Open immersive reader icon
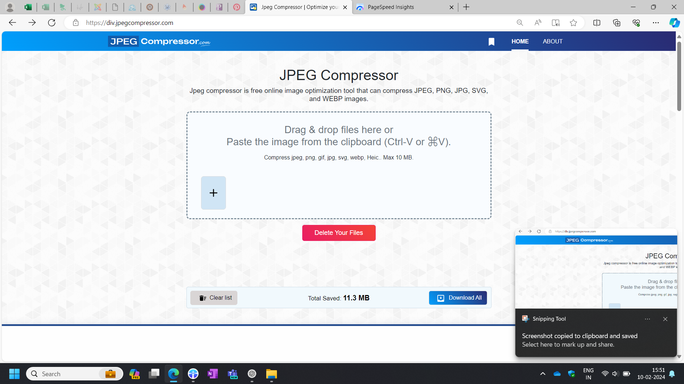 [556, 23]
